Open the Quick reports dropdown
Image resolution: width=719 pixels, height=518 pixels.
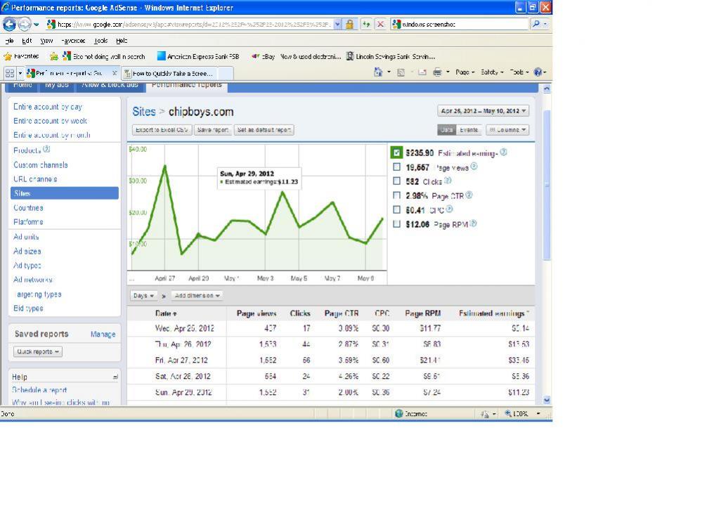point(37,351)
